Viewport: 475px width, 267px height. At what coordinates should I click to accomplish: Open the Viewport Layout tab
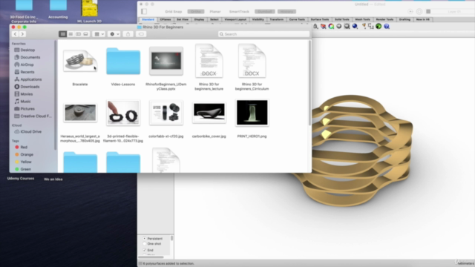(235, 19)
